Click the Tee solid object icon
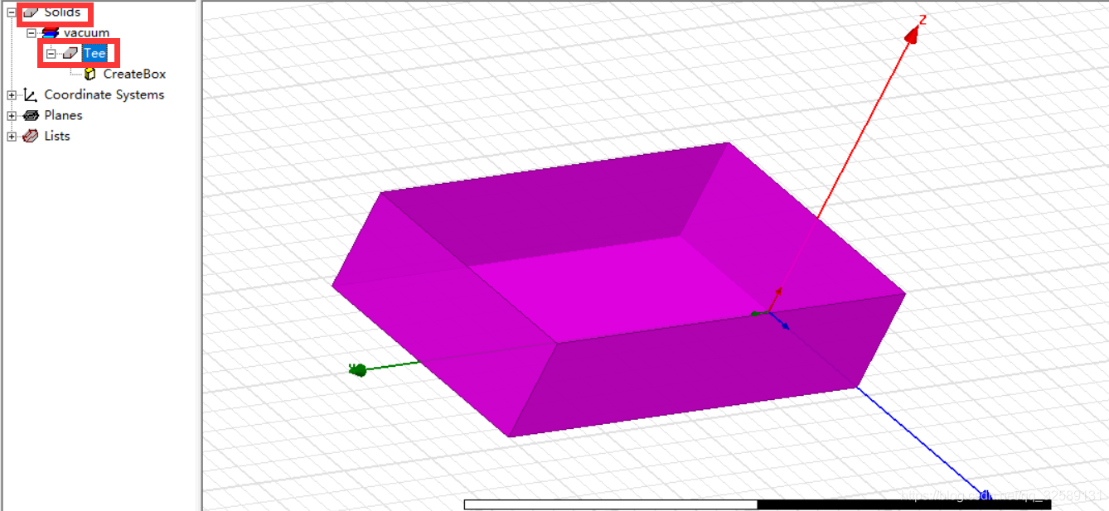The height and width of the screenshot is (511, 1109). 70,53
